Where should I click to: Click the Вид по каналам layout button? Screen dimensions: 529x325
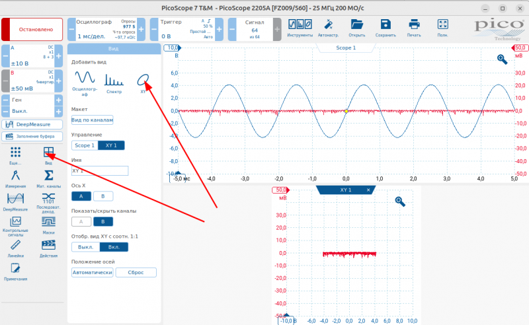tap(92, 120)
